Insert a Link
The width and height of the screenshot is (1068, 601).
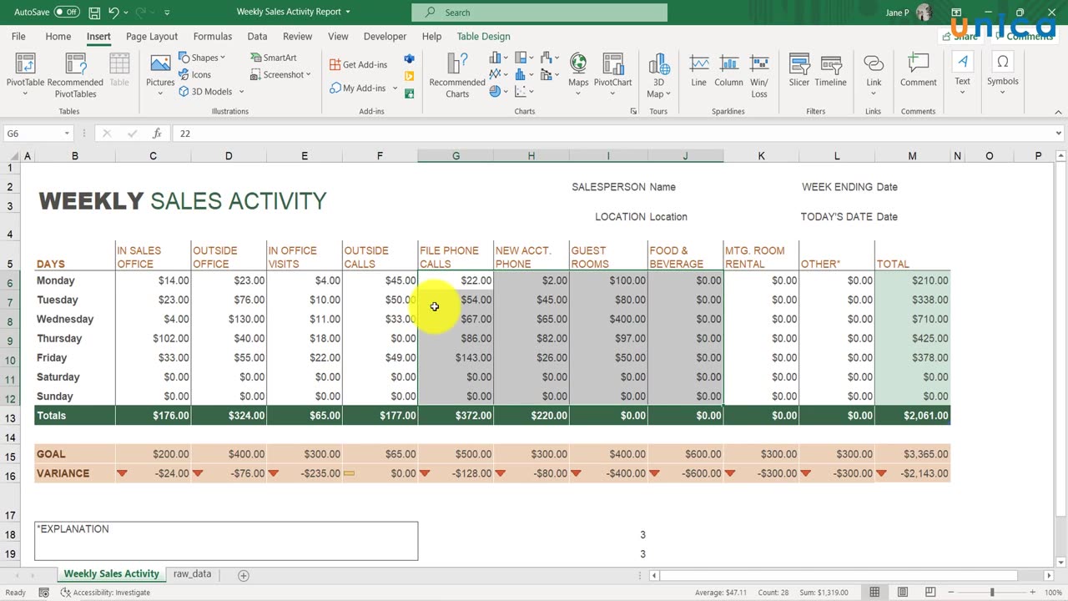coord(874,74)
